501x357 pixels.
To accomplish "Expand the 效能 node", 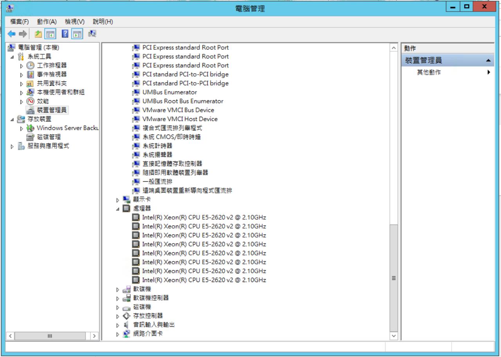I will (22, 102).
